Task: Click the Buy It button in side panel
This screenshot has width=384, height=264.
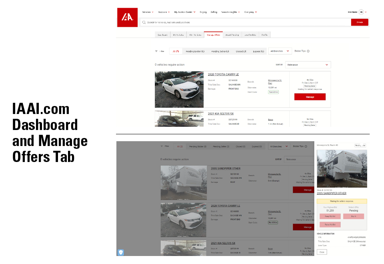Action: (353, 216)
